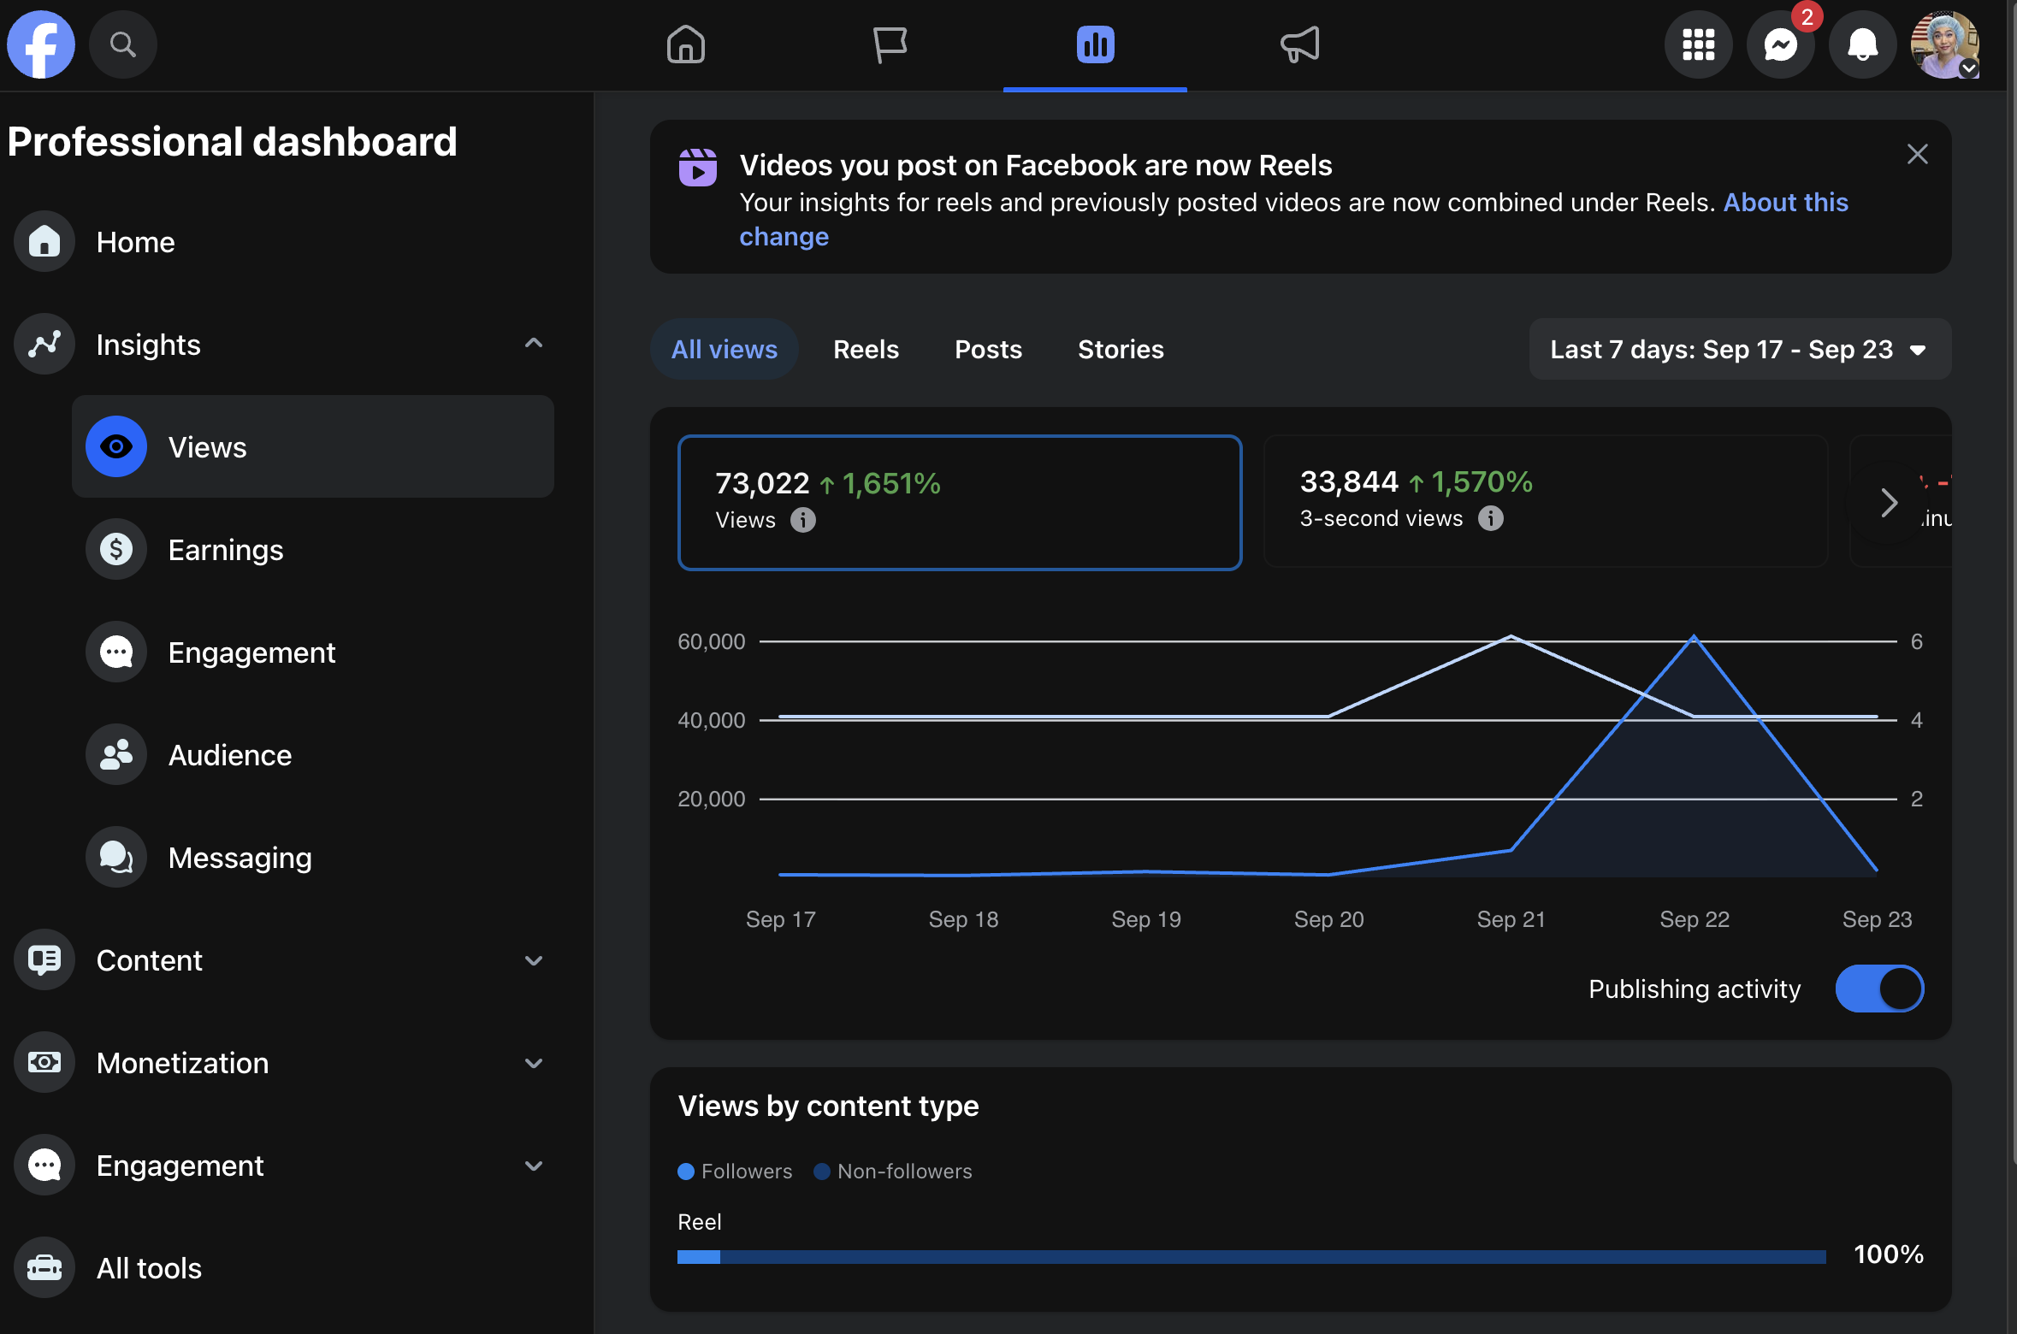The width and height of the screenshot is (2017, 1334).
Task: Click the Non-followers legend color dot
Action: pyautogui.click(x=821, y=1171)
